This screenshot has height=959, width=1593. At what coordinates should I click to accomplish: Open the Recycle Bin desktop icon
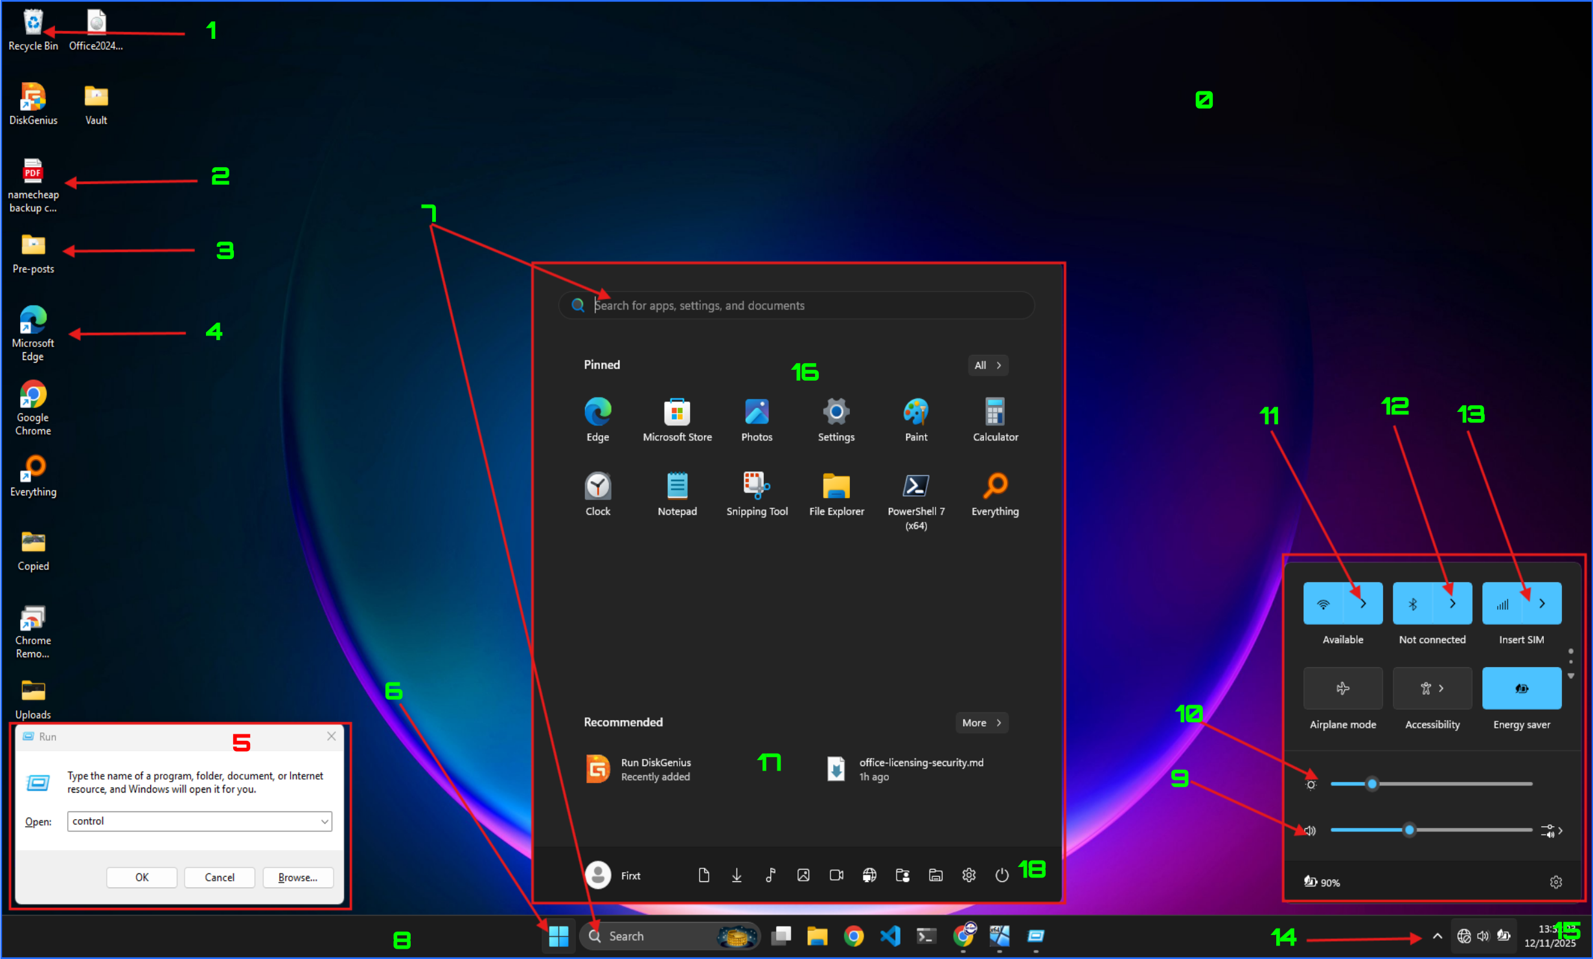[33, 30]
